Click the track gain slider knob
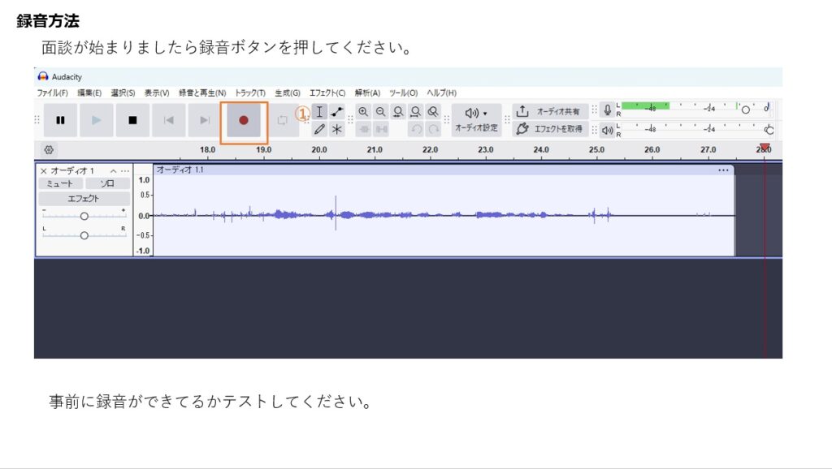832x469 pixels. [x=84, y=216]
